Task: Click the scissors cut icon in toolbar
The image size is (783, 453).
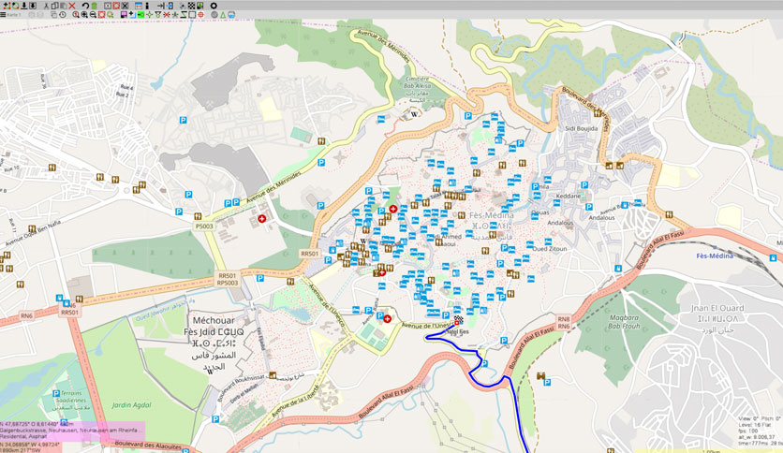Action: pos(46,6)
